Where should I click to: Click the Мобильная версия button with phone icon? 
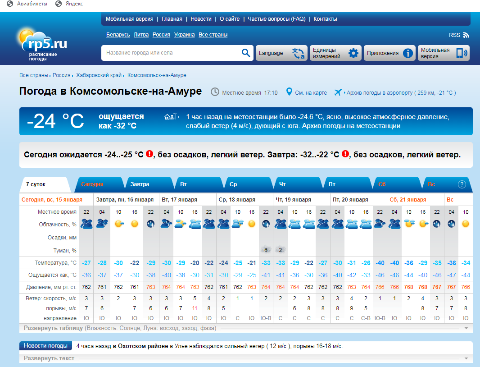click(x=444, y=53)
